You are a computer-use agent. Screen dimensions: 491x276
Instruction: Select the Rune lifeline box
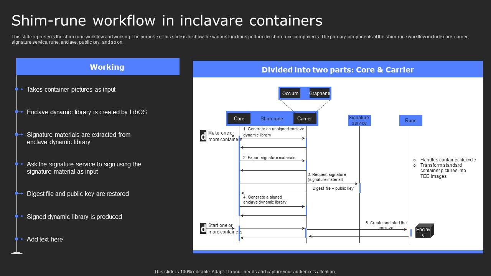coord(410,120)
